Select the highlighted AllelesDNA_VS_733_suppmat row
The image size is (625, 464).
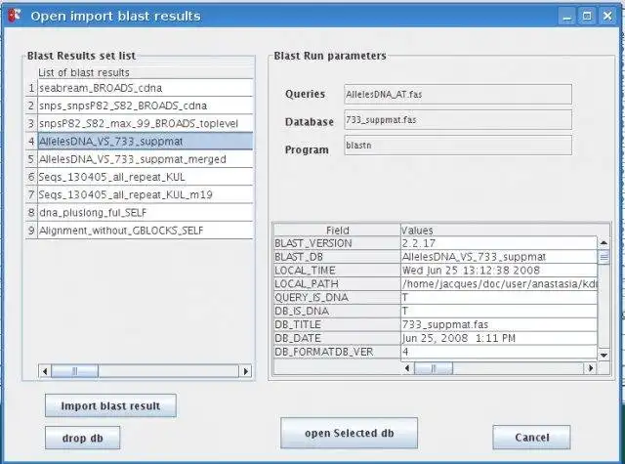click(x=146, y=141)
